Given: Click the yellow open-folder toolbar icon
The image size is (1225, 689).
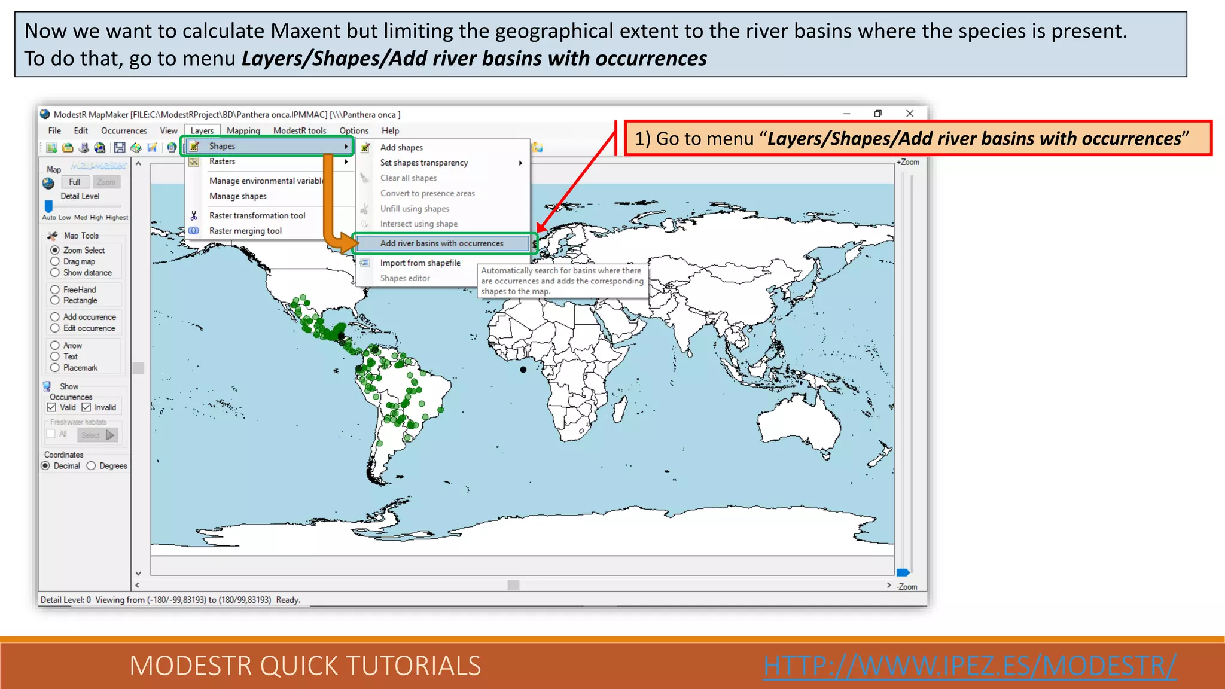Looking at the screenshot, I should tap(68, 147).
